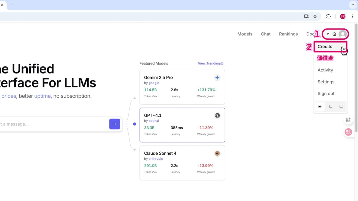
Task: Open the Chrome profile avatar
Action: 343,16
